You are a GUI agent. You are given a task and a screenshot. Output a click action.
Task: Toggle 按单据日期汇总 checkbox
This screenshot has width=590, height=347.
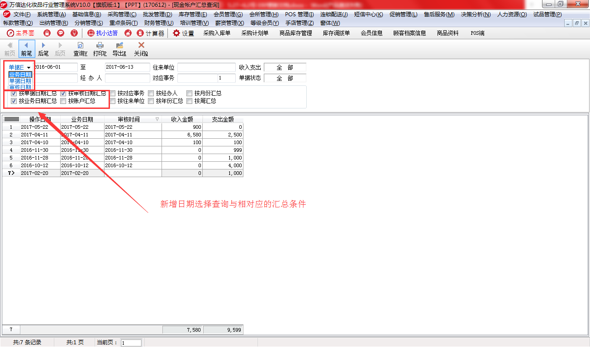click(x=14, y=94)
